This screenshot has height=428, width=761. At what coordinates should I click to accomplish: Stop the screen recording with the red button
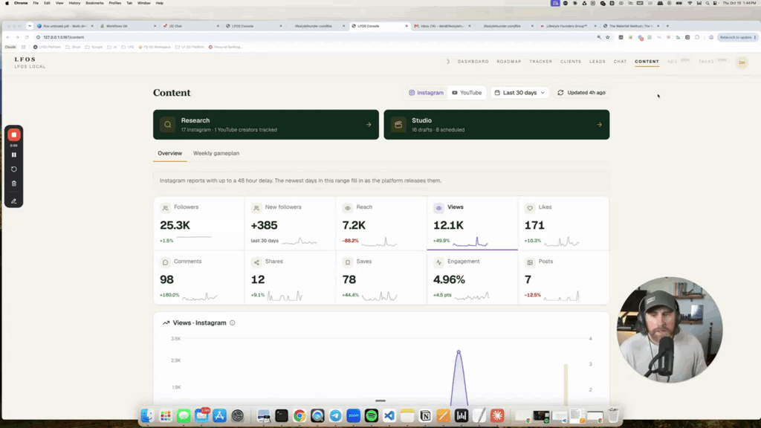tap(14, 135)
